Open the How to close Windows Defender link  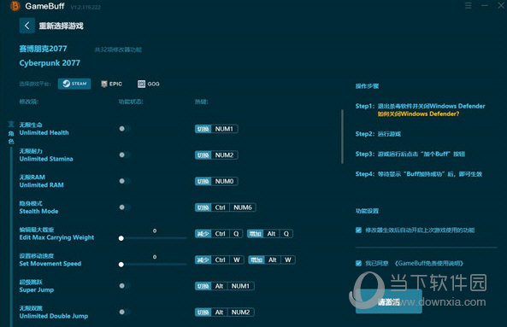tap(418, 114)
